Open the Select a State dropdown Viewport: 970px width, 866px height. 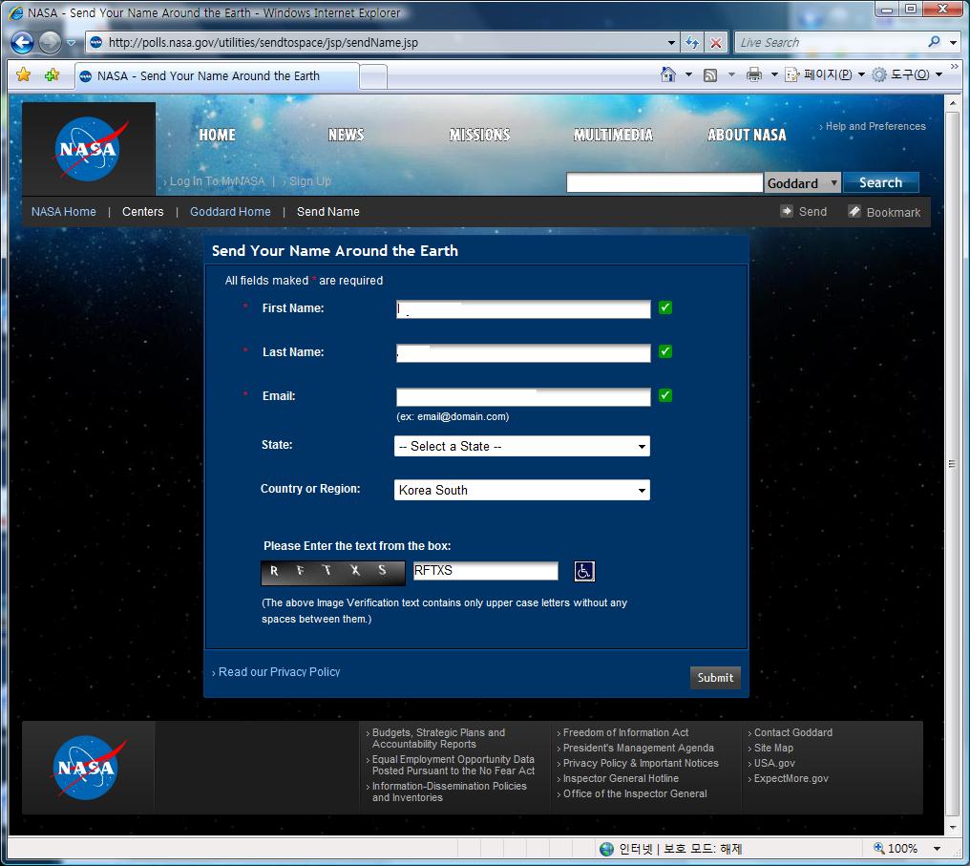pos(522,446)
